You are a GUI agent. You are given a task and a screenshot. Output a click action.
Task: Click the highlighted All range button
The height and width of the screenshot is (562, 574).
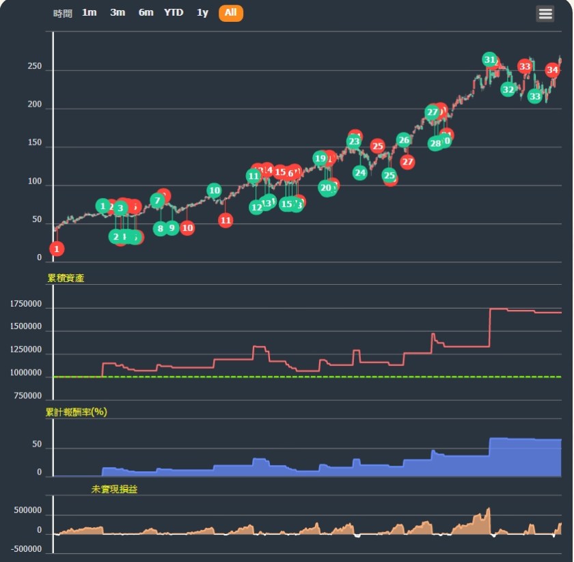pos(230,13)
